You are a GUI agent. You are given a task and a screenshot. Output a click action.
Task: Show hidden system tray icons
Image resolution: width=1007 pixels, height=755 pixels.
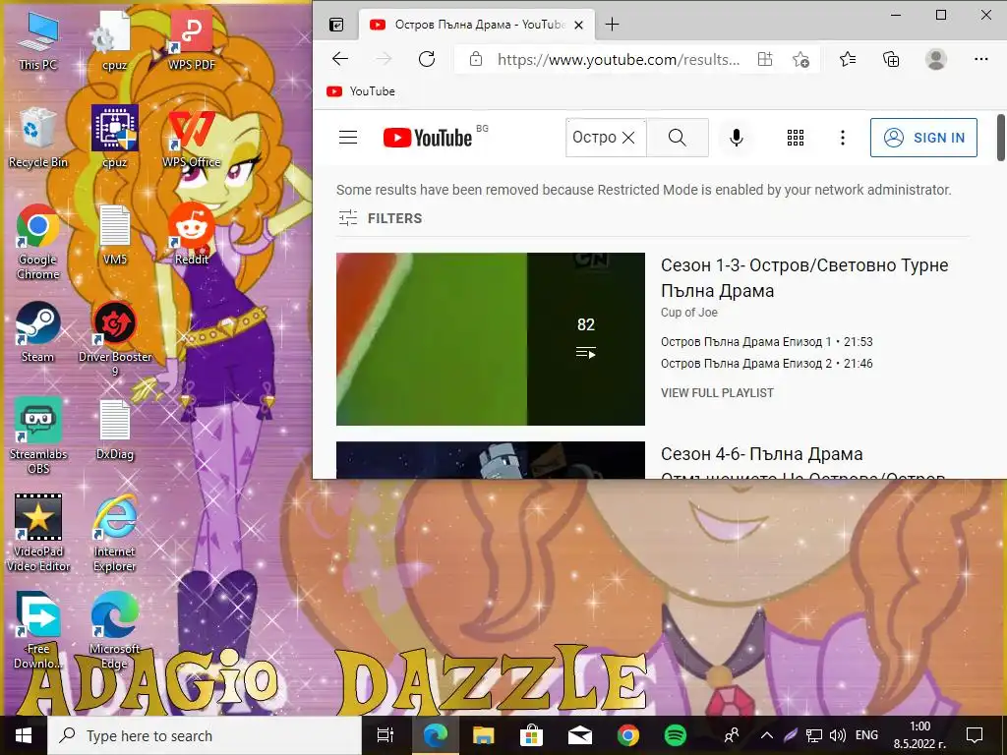point(766,735)
